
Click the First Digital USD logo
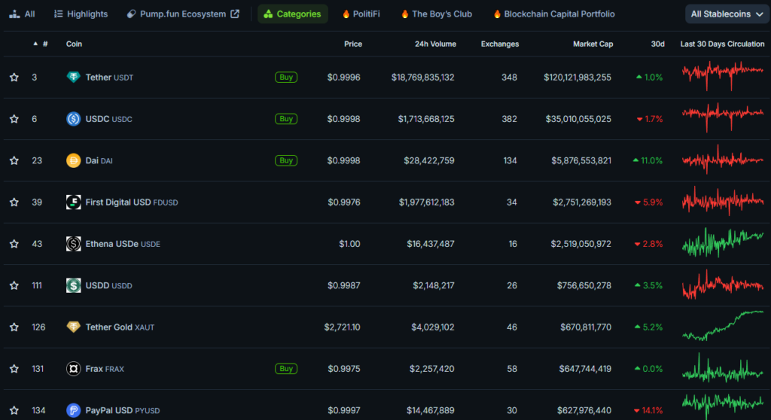click(73, 202)
